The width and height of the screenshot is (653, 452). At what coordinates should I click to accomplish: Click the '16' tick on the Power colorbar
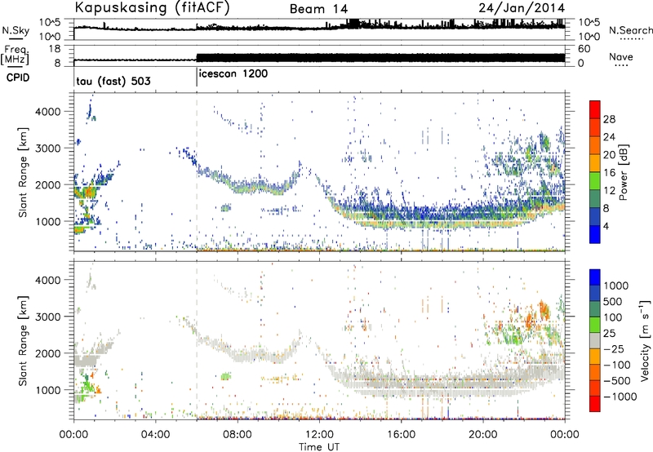tap(609, 173)
